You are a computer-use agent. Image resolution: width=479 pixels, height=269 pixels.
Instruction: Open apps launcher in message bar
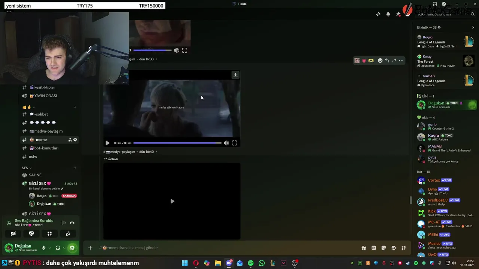(x=404, y=248)
